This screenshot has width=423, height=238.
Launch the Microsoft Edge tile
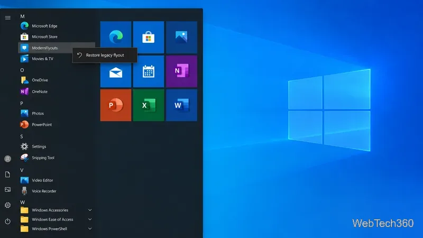[116, 37]
